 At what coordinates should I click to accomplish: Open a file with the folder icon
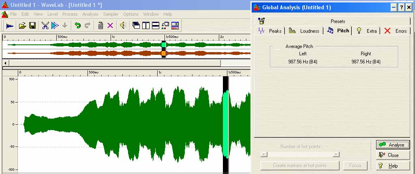click(x=23, y=25)
